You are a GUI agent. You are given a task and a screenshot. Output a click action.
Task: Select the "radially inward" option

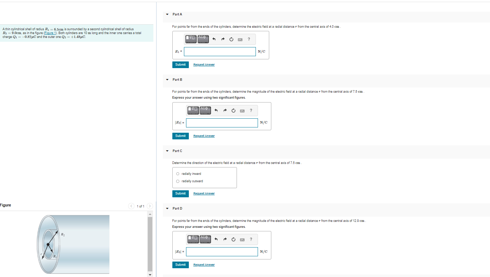coord(178,174)
